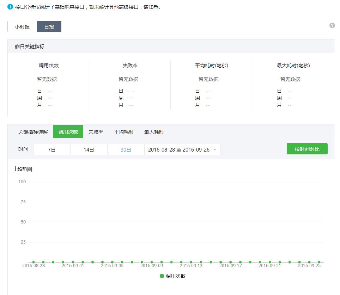
Task: Choose the 14日 time span
Action: (89, 149)
